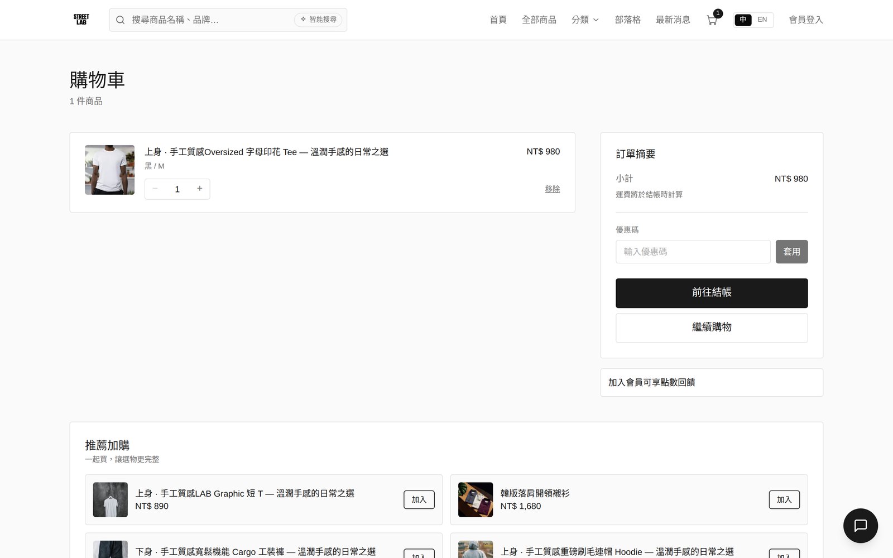Screen dimensions: 893x558
Task: Go to 首頁 in navigation
Action: click(498, 20)
